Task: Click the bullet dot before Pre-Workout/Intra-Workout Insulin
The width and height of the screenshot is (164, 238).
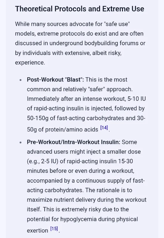Action: click(x=21, y=143)
